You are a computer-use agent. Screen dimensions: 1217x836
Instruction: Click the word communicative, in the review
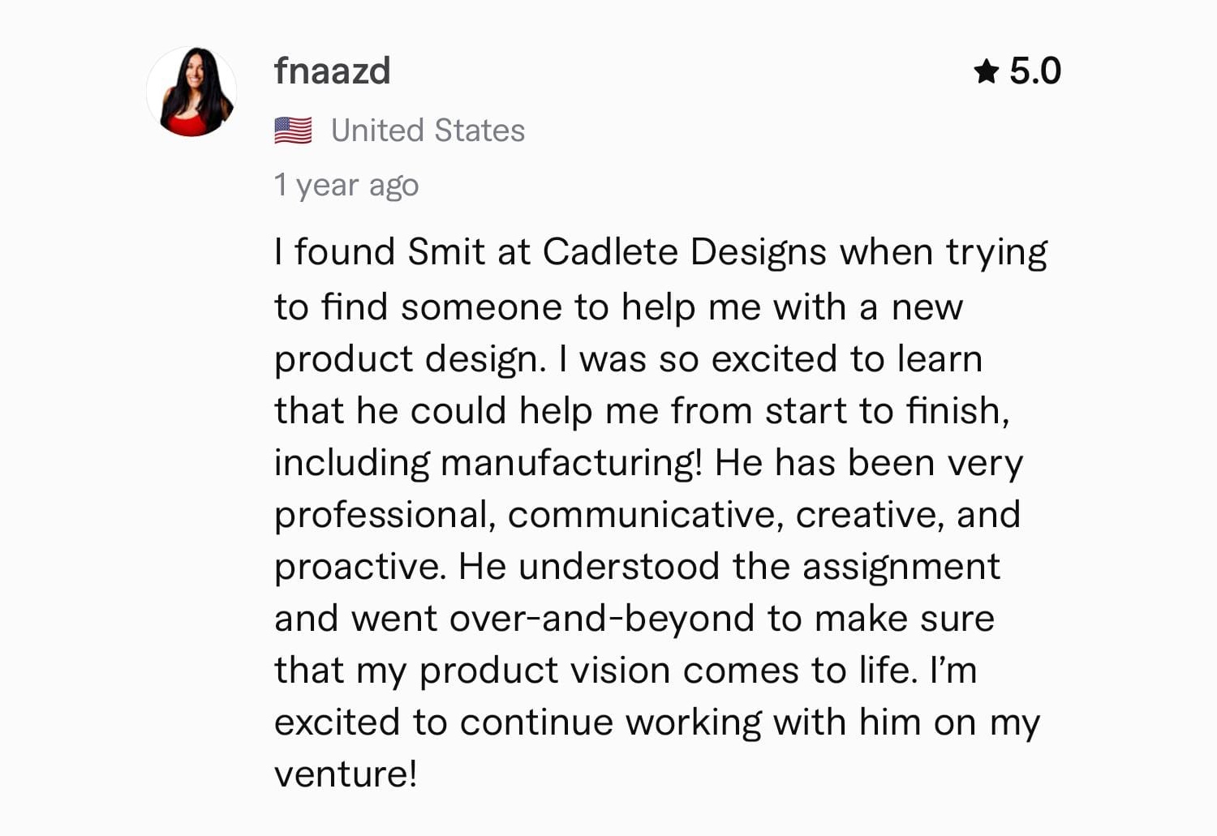coord(646,515)
